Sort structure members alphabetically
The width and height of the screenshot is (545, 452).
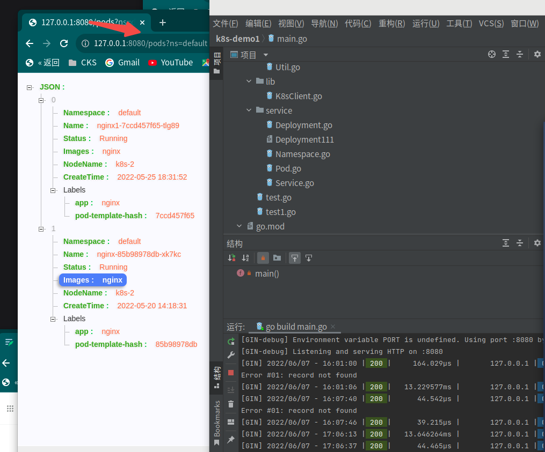click(x=245, y=258)
